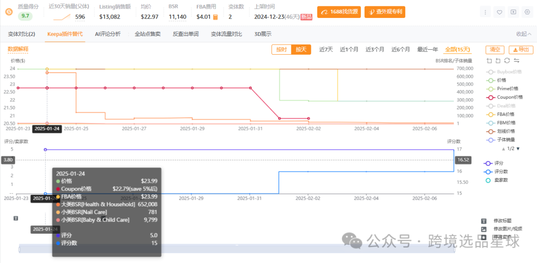This screenshot has width=537, height=263.
Task: Open 全站点售卖 tab
Action: pyautogui.click(x=148, y=34)
